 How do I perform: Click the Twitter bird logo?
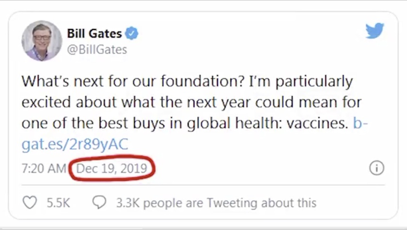pos(375,31)
